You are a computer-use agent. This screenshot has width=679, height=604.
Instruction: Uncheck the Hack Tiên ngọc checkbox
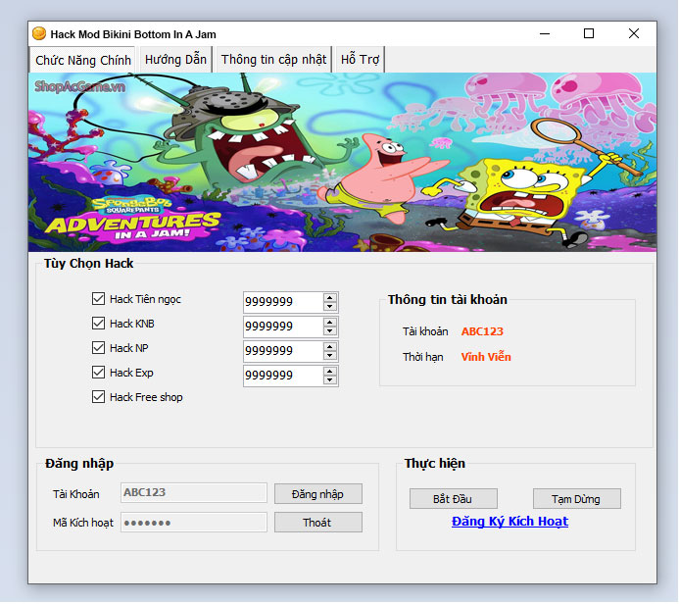click(x=98, y=298)
